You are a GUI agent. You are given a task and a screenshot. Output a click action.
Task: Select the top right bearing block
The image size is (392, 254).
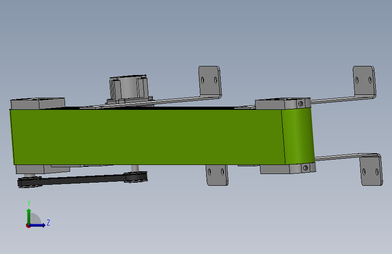tap(283, 103)
